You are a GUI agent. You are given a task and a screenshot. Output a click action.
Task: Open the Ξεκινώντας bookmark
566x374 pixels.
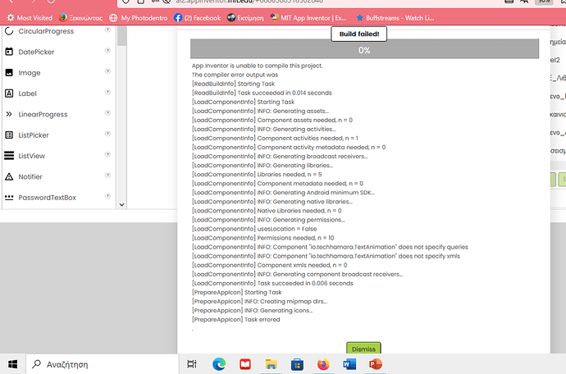click(81, 18)
